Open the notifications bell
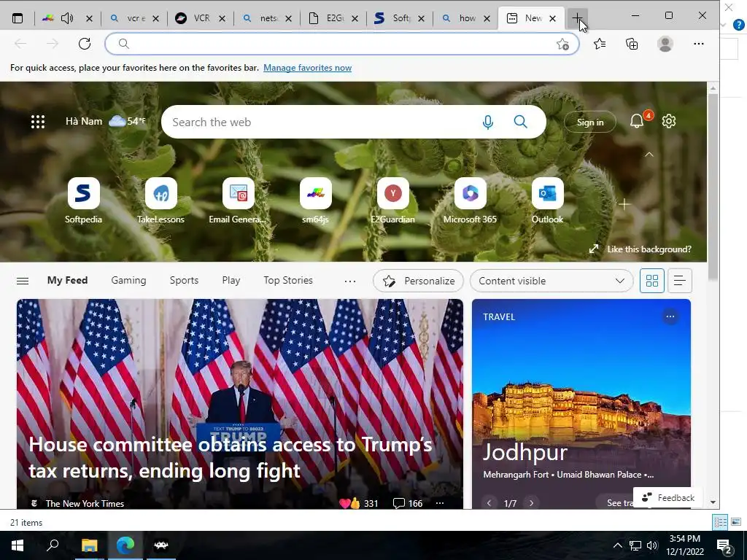The height and width of the screenshot is (560, 747). point(638,121)
